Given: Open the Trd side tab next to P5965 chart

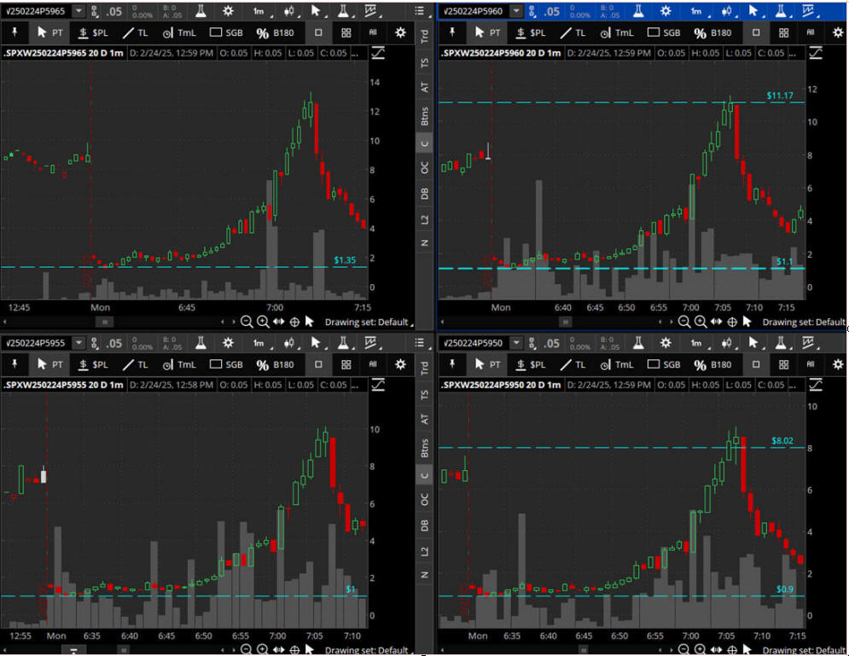Looking at the screenshot, I should (x=425, y=36).
